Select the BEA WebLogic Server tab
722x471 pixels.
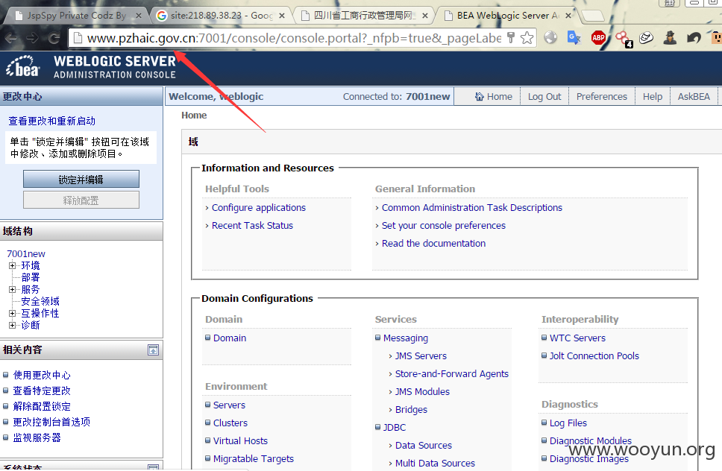coord(506,16)
